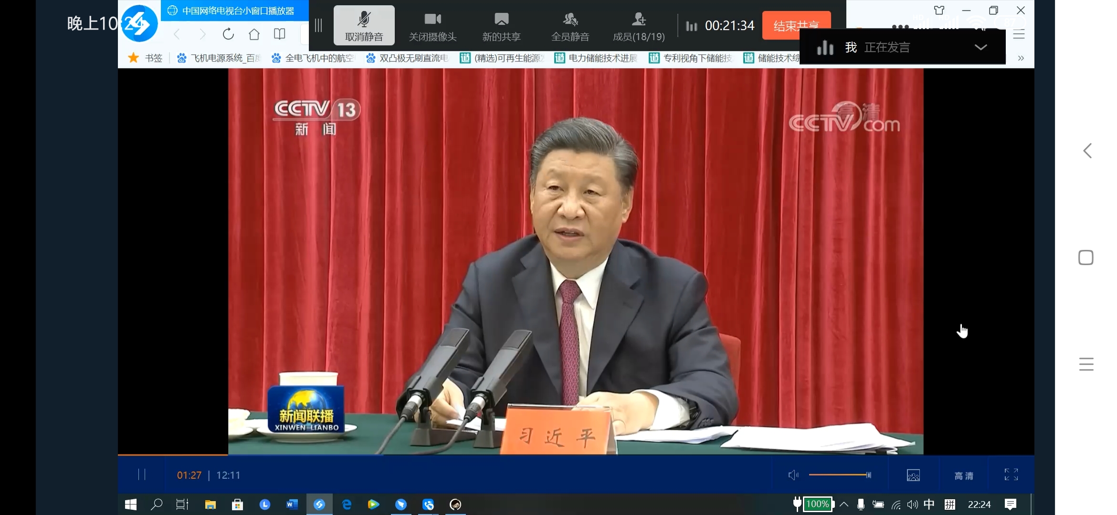Select the 中国网络电视台小窗口播放器 tab
The image size is (1117, 515).
234,10
